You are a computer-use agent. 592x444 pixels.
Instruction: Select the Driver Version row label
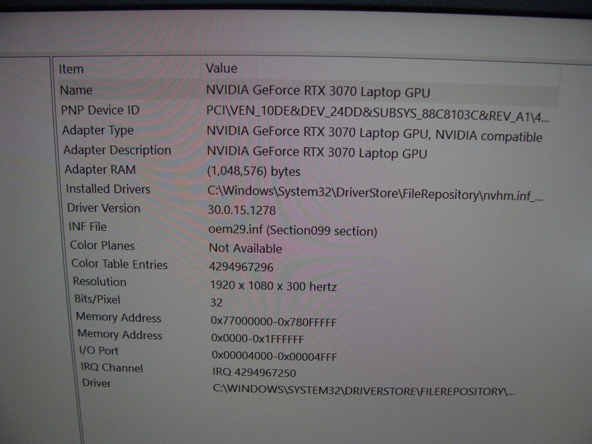104,208
